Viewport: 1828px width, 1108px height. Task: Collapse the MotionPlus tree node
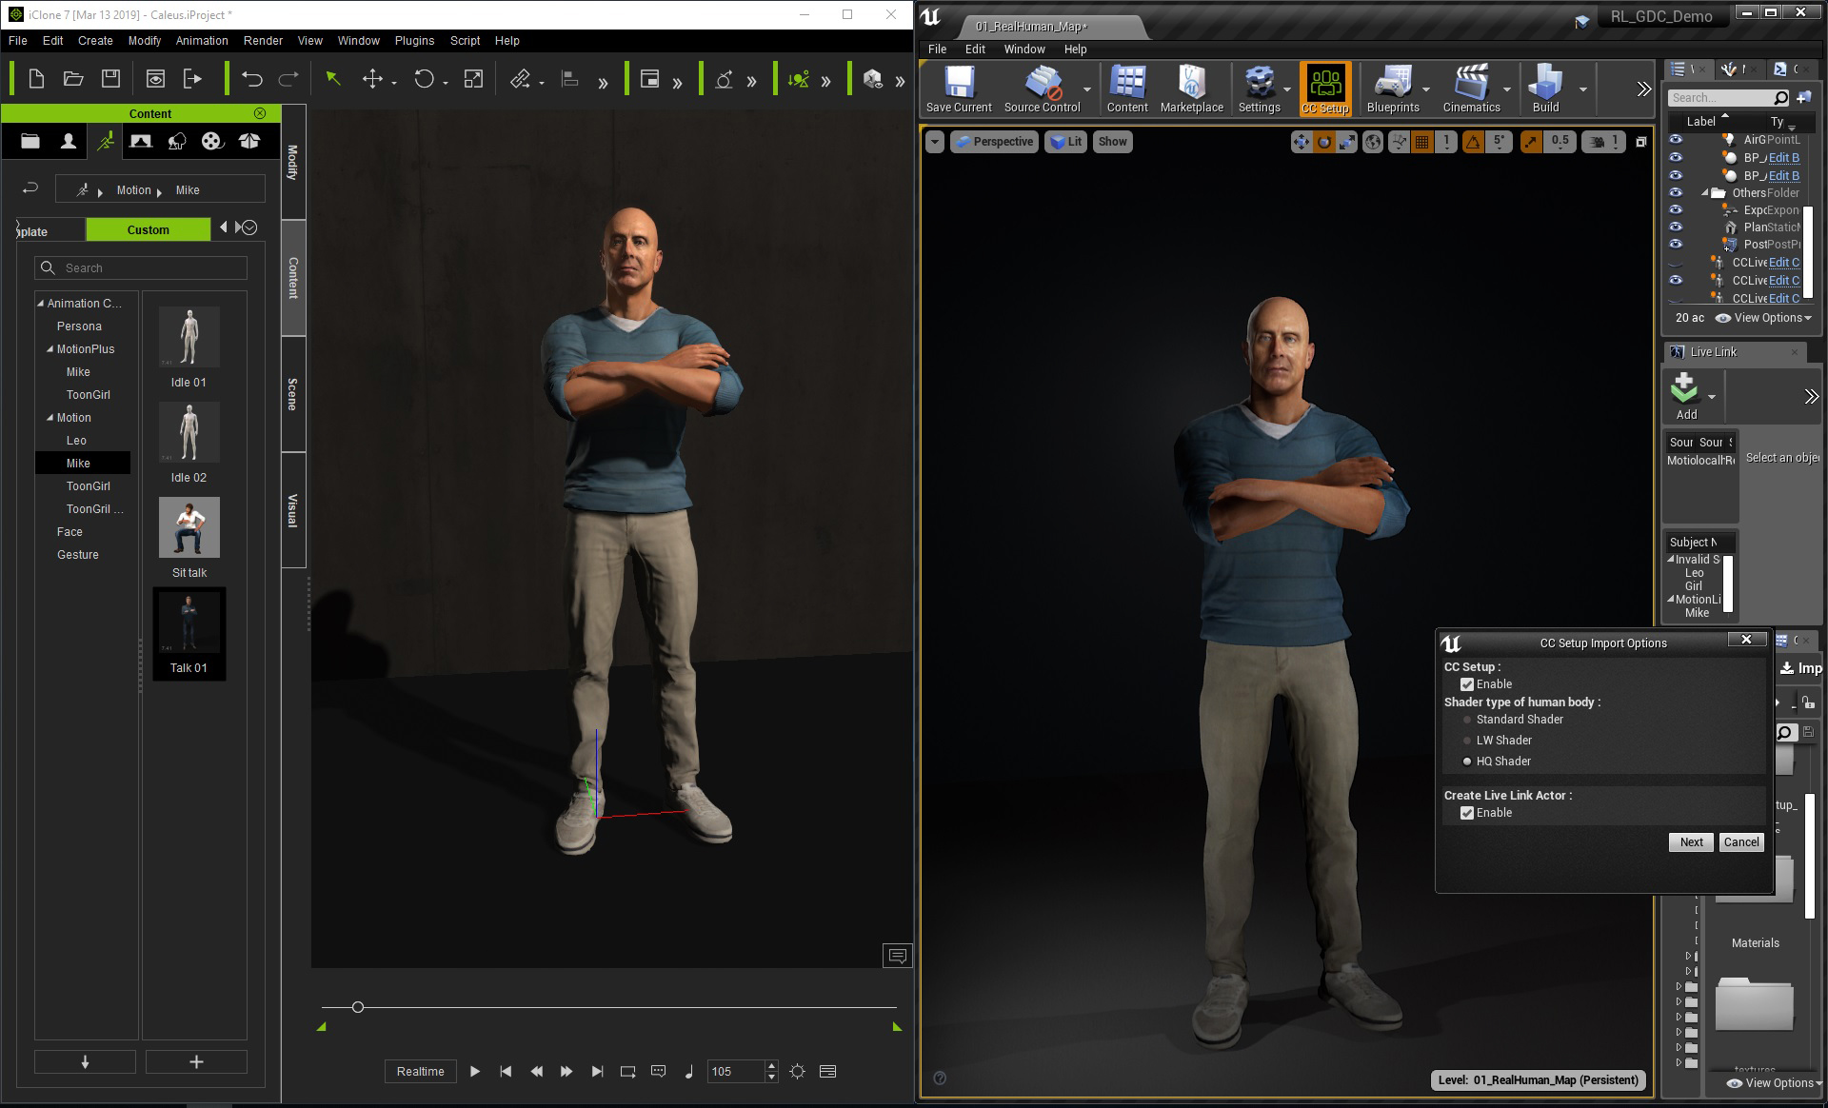click(50, 349)
